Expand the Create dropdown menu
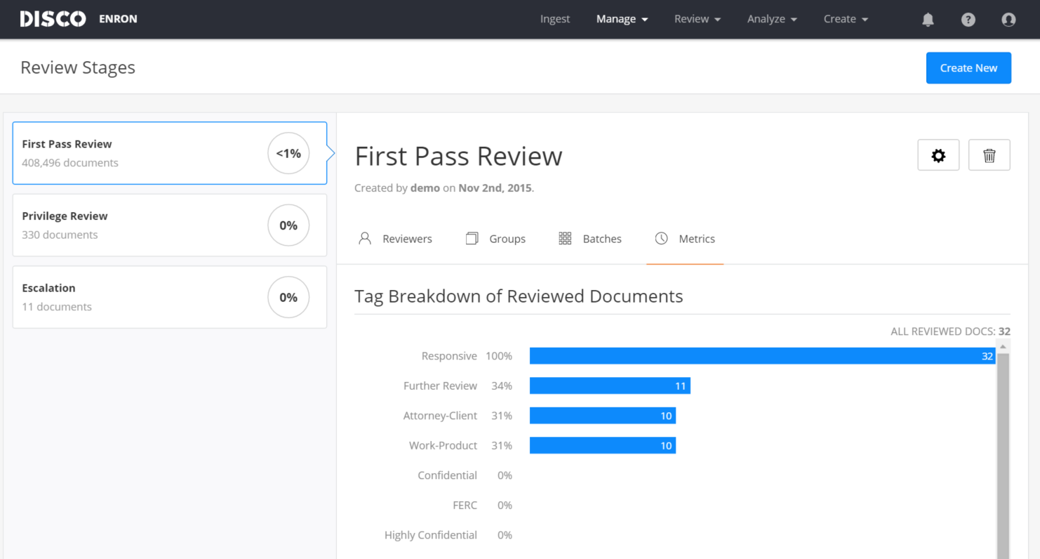The image size is (1040, 559). click(846, 19)
